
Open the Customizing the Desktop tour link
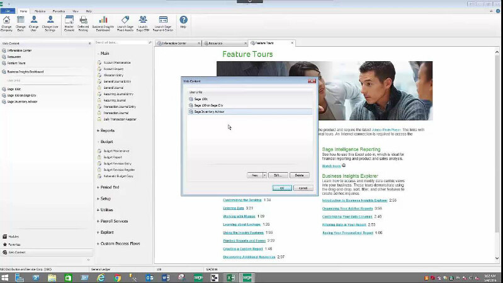click(x=242, y=200)
